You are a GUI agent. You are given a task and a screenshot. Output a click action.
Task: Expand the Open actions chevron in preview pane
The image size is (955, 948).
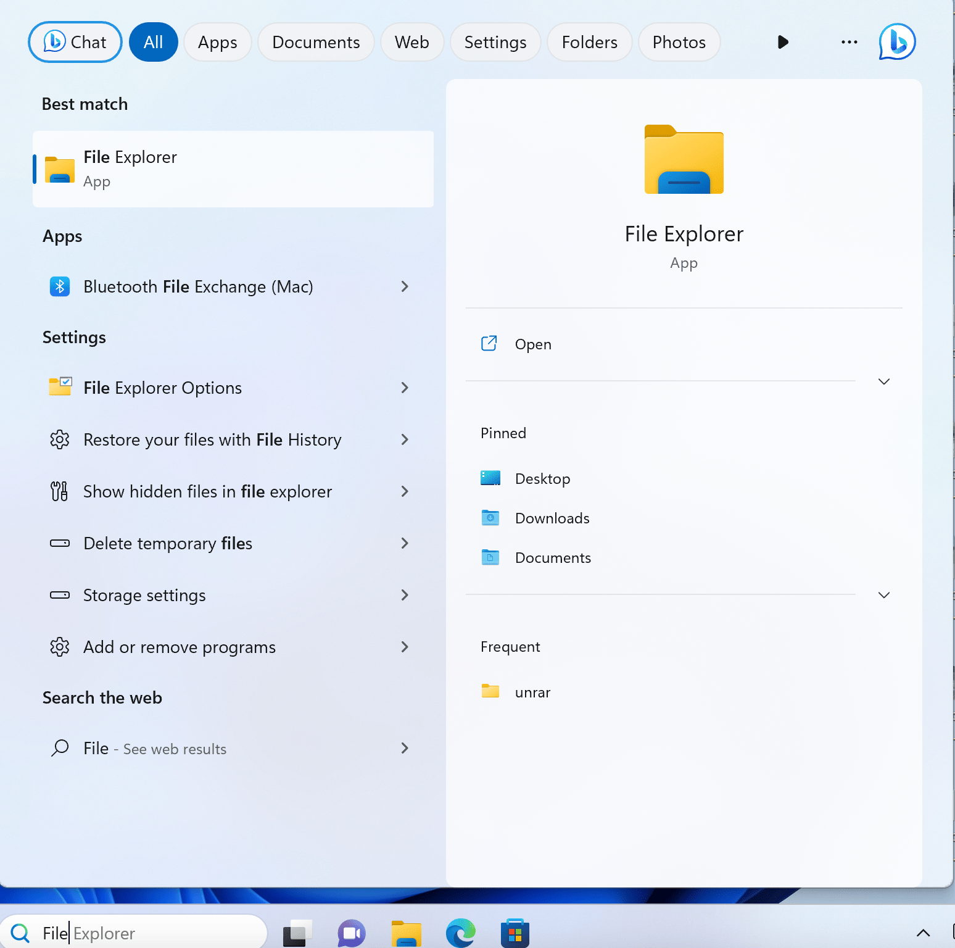pyautogui.click(x=883, y=381)
